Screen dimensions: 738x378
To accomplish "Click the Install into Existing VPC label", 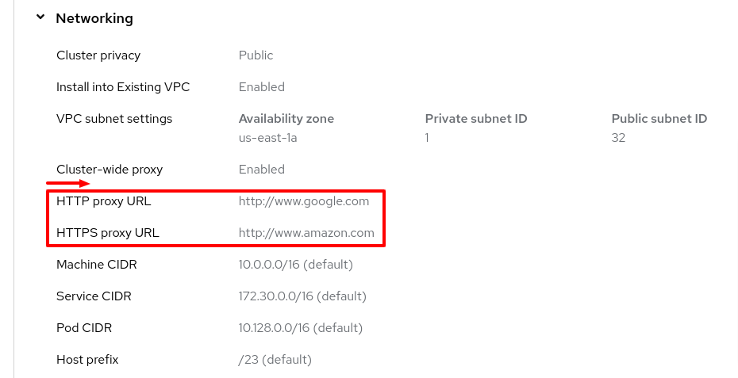I will 123,87.
